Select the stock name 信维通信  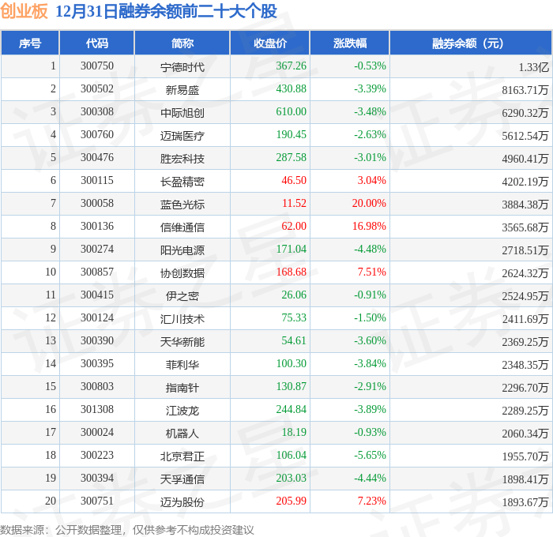[182, 227]
